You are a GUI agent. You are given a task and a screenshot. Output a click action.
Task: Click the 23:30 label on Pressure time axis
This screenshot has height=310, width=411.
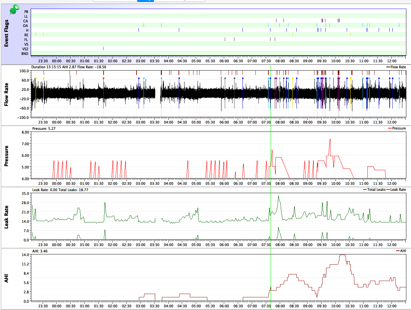click(x=43, y=183)
